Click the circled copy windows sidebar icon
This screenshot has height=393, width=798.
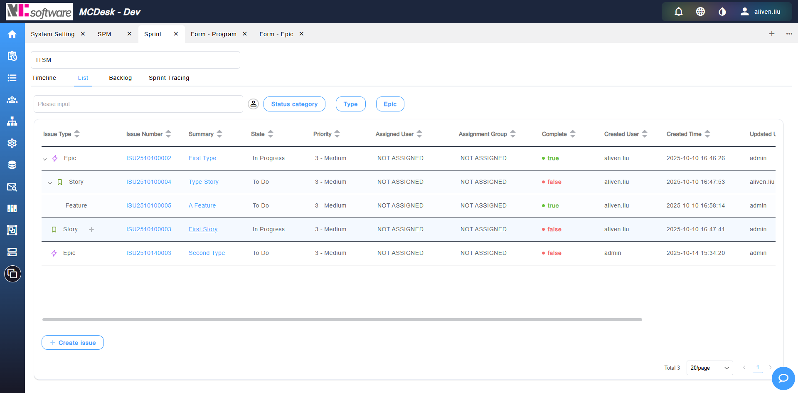[x=12, y=274]
